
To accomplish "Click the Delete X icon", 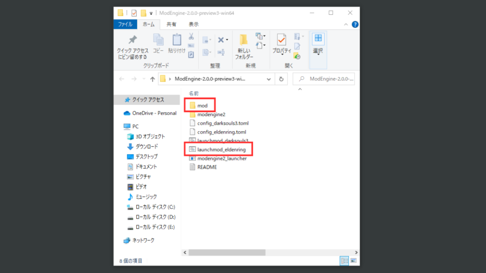I will 221,40.
